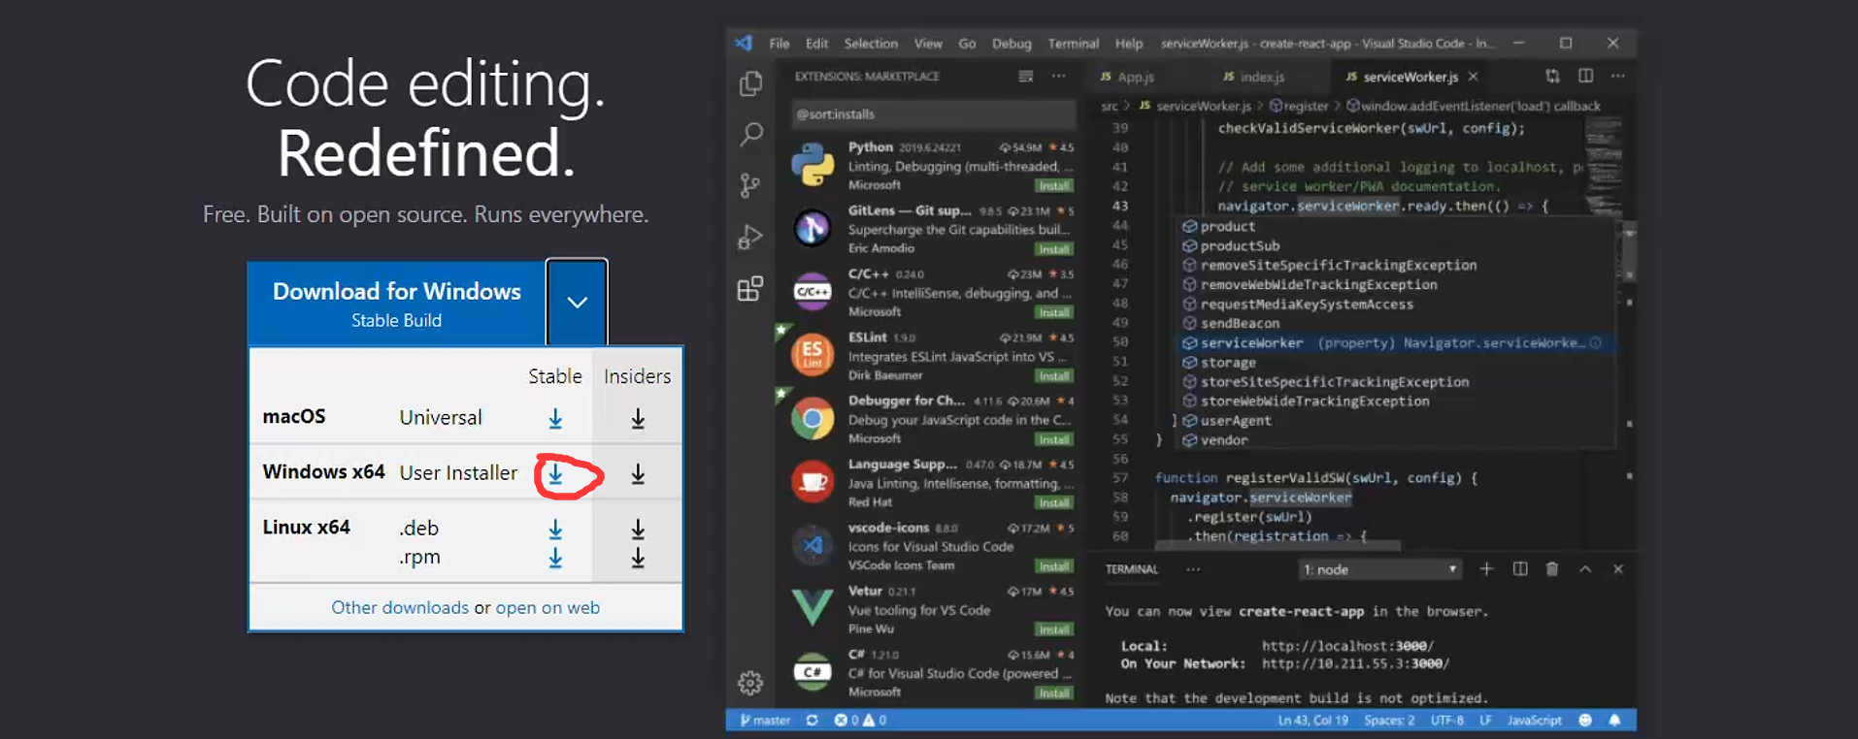Install the Vetur extension

1053,629
